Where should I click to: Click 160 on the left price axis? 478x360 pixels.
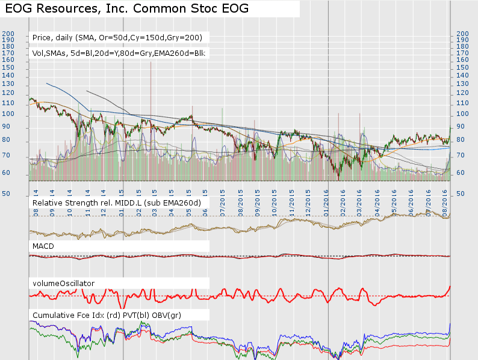(x=8, y=59)
